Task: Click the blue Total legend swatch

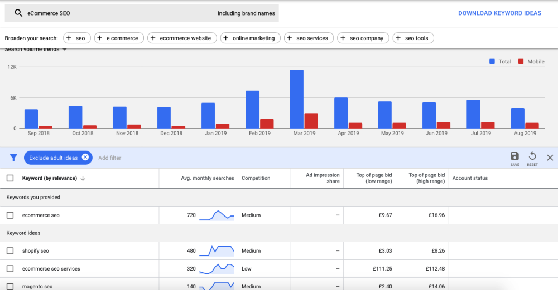Action: (492, 62)
